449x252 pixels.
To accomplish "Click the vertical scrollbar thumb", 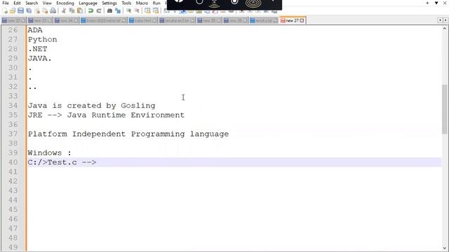I will 444,109.
